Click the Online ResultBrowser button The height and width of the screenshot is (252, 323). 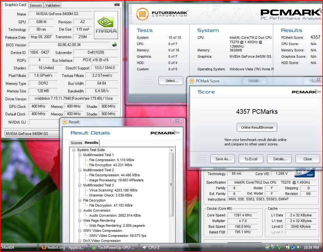pyautogui.click(x=257, y=127)
